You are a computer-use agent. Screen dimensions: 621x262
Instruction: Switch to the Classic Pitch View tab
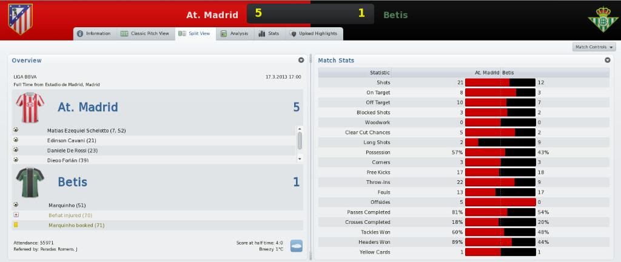(x=146, y=34)
